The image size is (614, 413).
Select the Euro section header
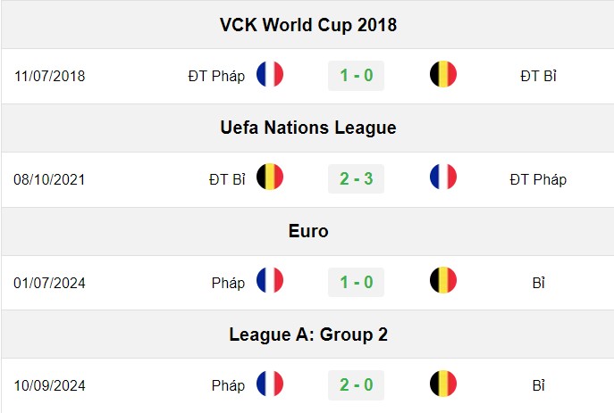pyautogui.click(x=308, y=231)
